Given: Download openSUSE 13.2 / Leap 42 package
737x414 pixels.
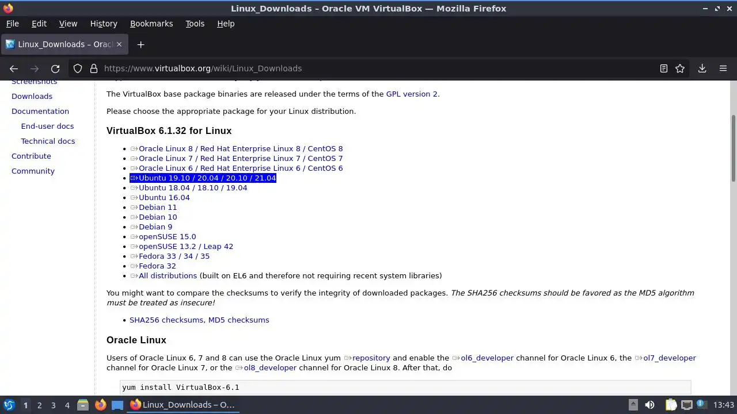Looking at the screenshot, I should click(181, 246).
